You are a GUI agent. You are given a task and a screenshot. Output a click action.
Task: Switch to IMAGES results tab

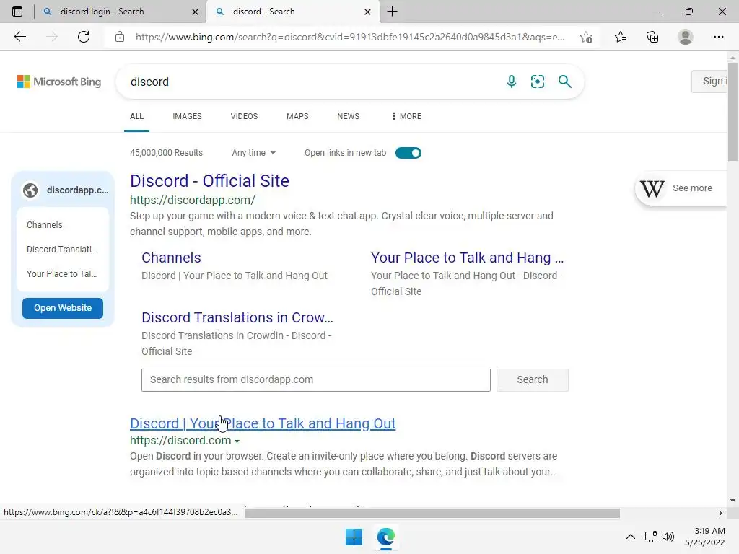[187, 116]
